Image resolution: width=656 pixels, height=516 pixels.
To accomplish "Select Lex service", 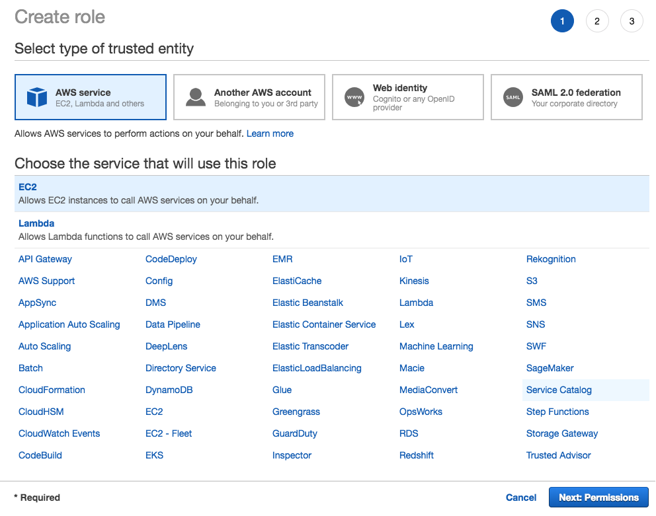I will [x=407, y=324].
